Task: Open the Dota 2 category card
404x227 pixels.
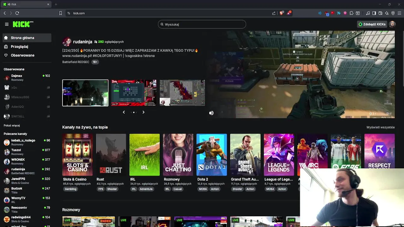Action: [212, 155]
